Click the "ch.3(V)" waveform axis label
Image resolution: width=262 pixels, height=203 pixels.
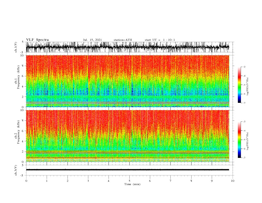coord(16,170)
